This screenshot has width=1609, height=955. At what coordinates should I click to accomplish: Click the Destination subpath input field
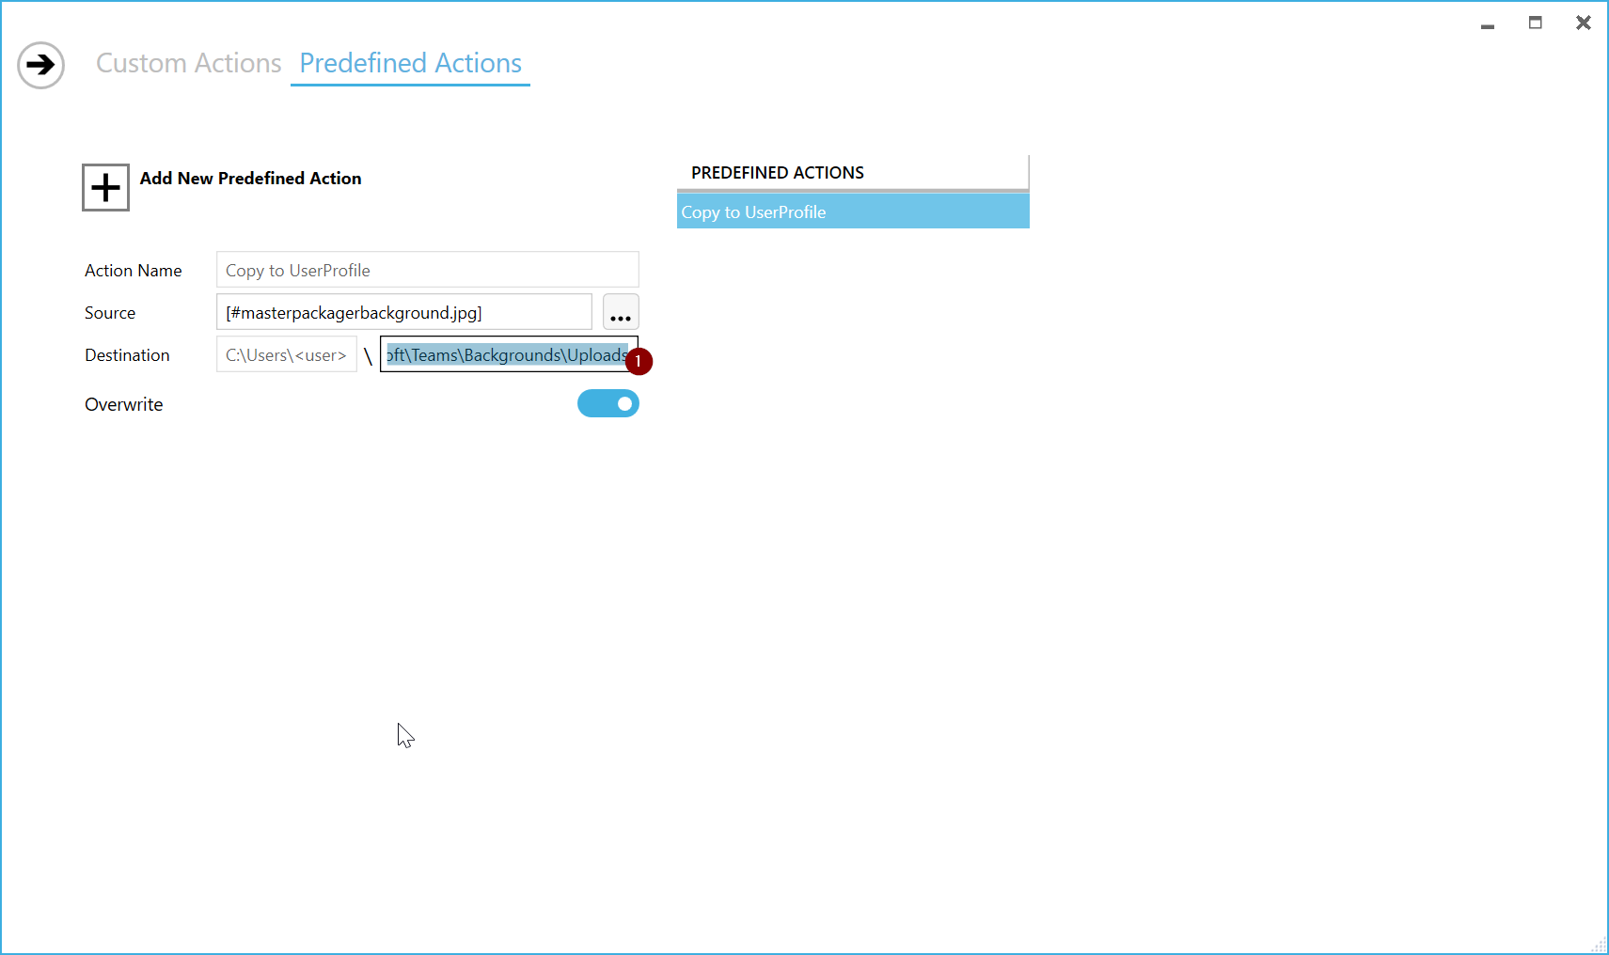point(509,354)
